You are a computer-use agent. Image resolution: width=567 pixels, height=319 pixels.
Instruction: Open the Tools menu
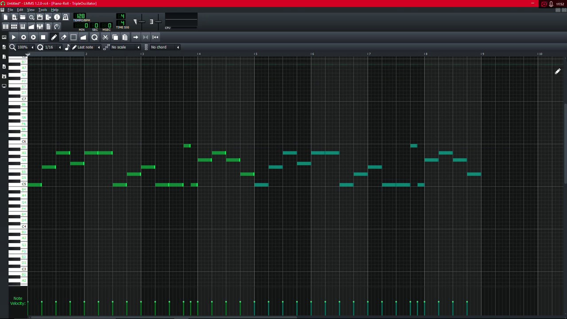pyautogui.click(x=43, y=10)
